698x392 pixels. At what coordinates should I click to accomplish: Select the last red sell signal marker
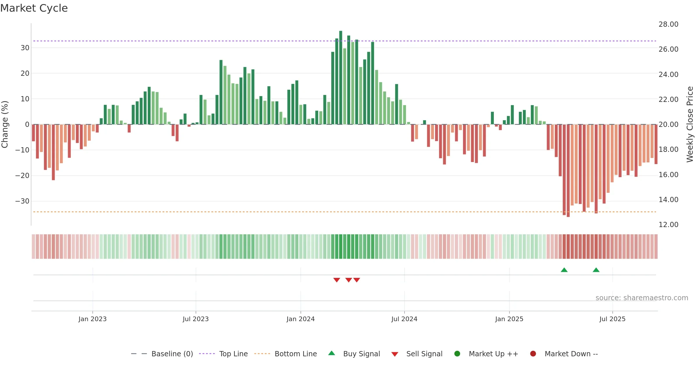(357, 280)
